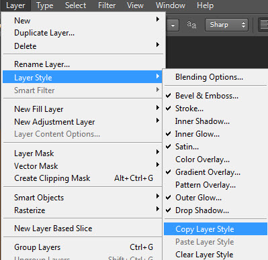This screenshot has height=260, width=268.
Task: Click the paragraph alignment icon in options bar
Action: point(263,25)
